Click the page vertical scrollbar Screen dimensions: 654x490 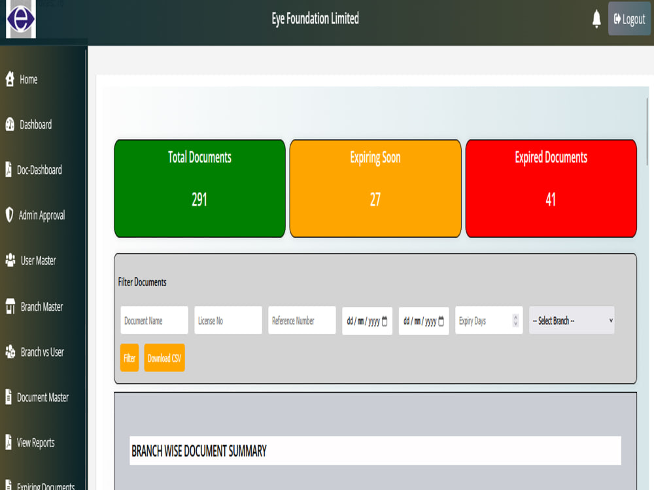(647, 131)
